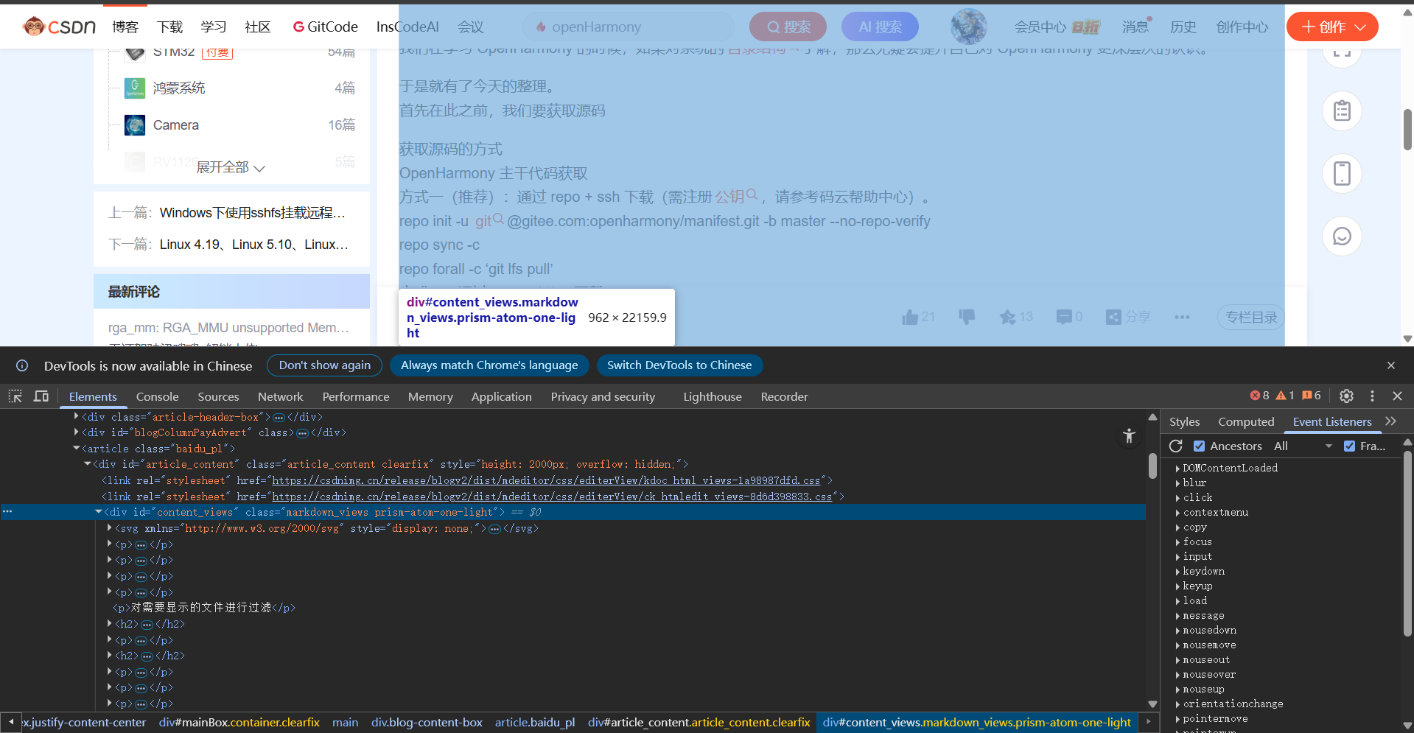Click the Don't show again button

click(324, 365)
